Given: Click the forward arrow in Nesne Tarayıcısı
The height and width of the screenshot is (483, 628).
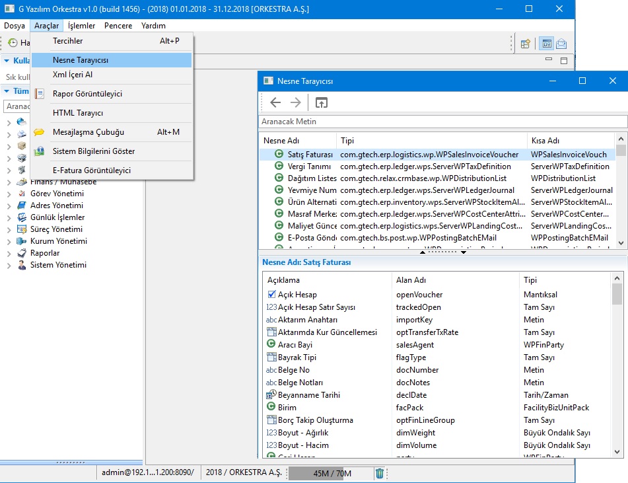Looking at the screenshot, I should (296, 102).
